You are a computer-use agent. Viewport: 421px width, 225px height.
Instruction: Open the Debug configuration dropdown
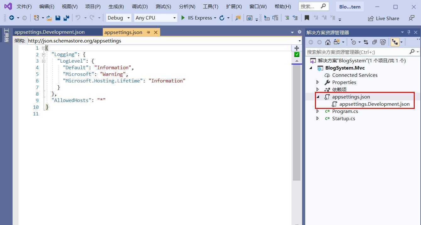tap(118, 18)
